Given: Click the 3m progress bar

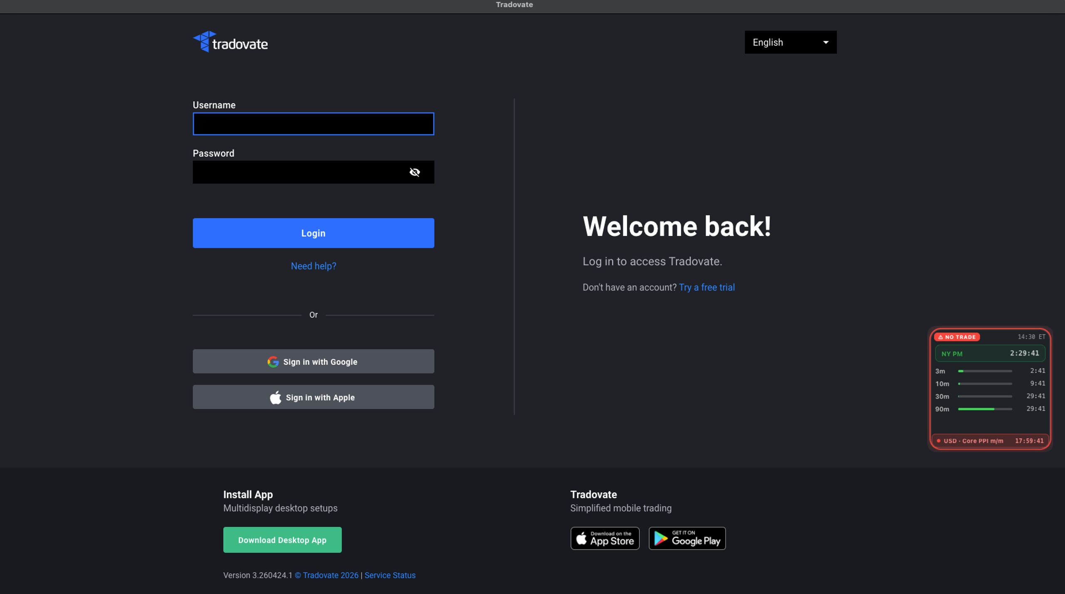Looking at the screenshot, I should (985, 371).
